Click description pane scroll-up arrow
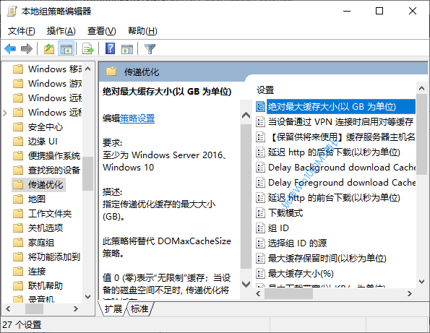Screen dimensions: 430x333 point(246,116)
